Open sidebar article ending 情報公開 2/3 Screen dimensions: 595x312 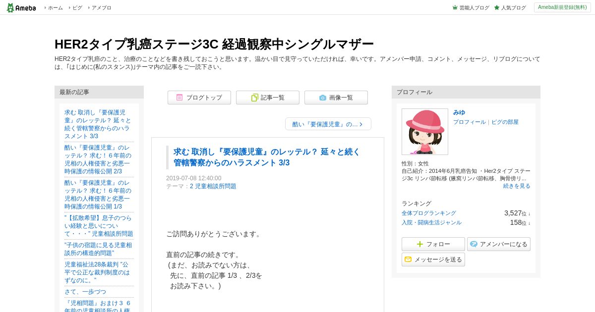(98, 159)
